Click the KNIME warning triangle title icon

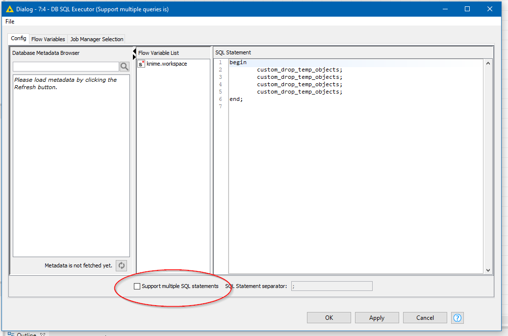[x=9, y=9]
